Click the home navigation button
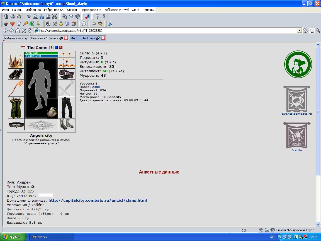Viewport: 321px width, 241px height. 18,31
